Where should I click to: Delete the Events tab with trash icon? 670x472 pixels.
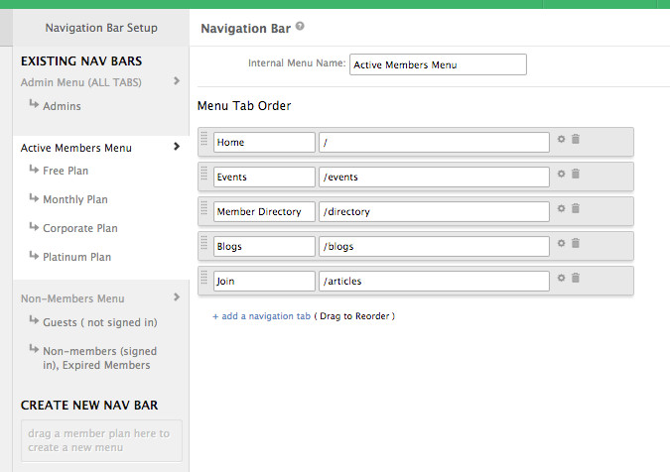576,175
